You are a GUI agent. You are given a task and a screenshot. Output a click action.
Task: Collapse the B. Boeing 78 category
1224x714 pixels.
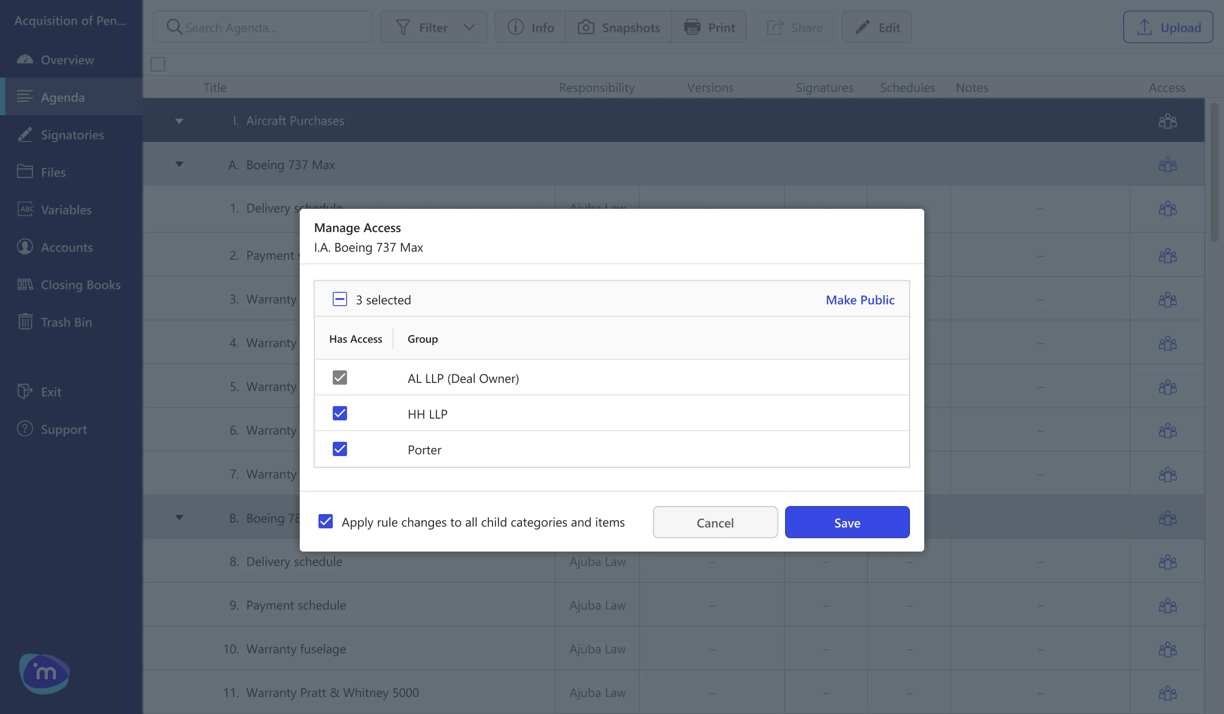pos(179,518)
